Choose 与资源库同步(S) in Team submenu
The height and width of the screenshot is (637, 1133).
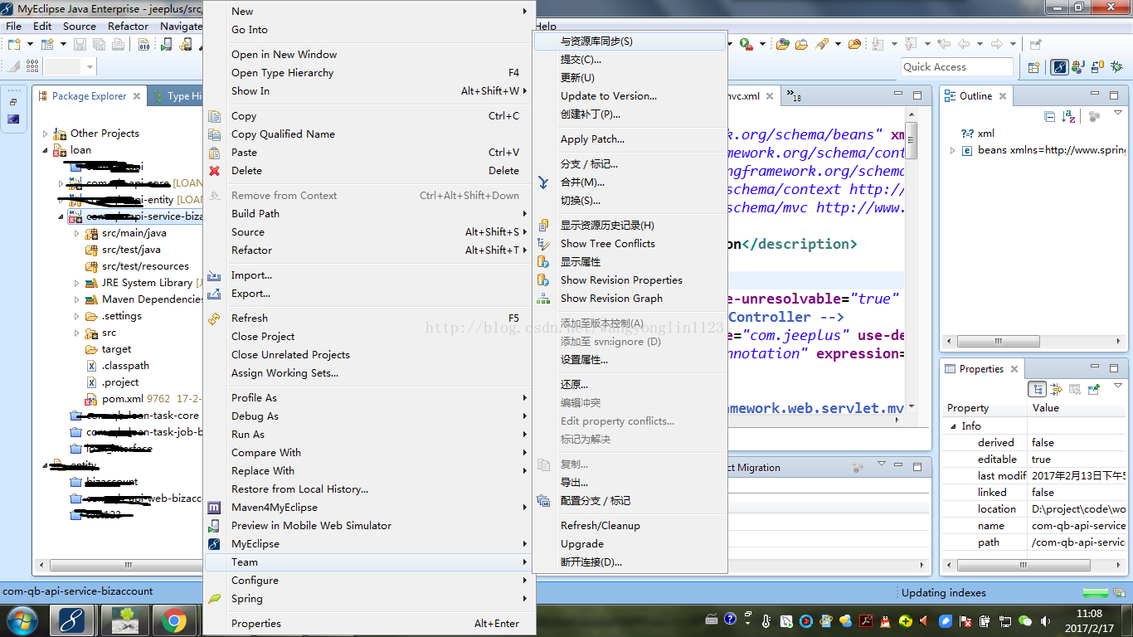630,41
